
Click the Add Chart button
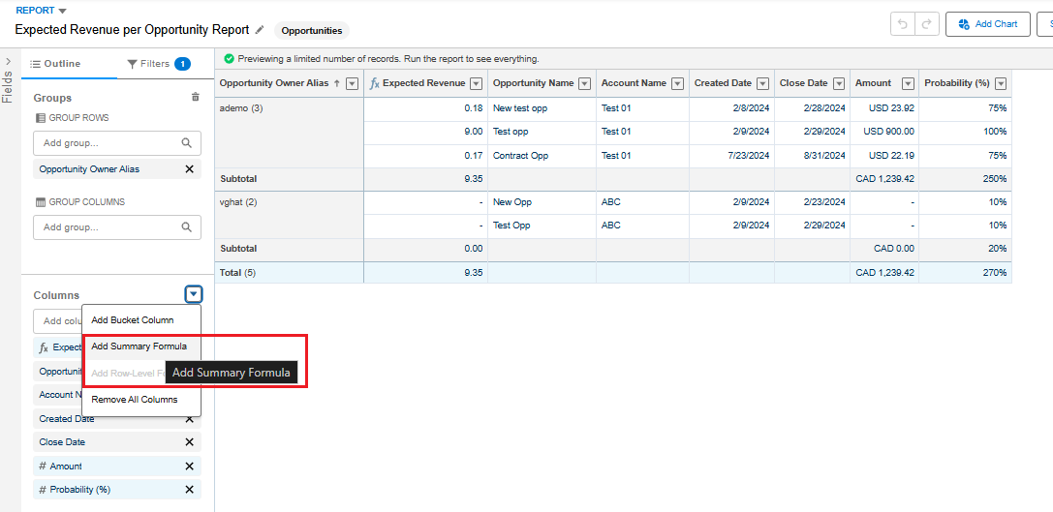(987, 24)
